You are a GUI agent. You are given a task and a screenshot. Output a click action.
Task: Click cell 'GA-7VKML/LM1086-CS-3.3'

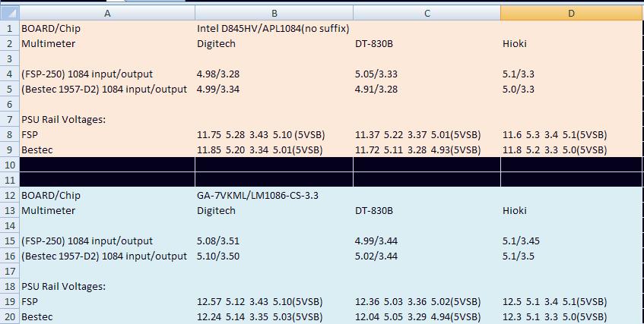pyautogui.click(x=274, y=195)
